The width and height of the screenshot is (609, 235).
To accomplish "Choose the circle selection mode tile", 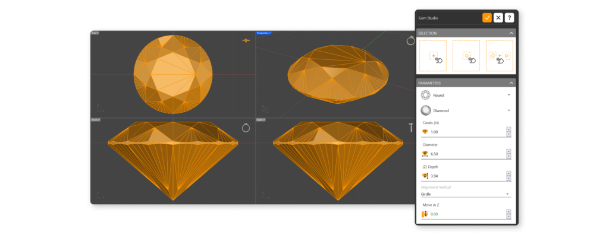I will (x=466, y=56).
